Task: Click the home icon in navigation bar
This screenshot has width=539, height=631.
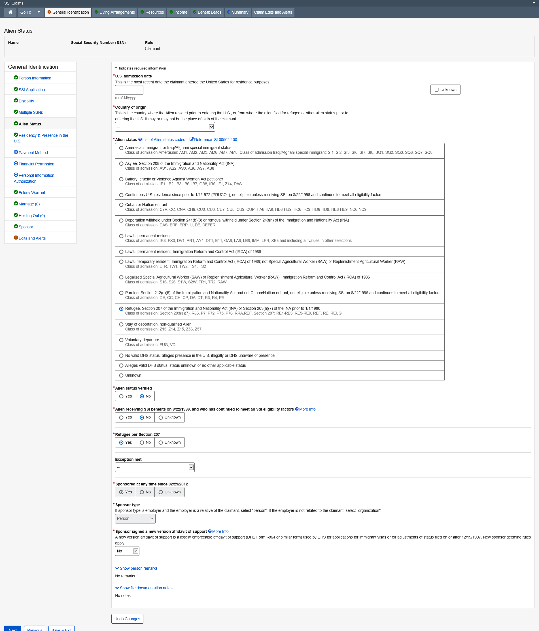Action: [10, 12]
